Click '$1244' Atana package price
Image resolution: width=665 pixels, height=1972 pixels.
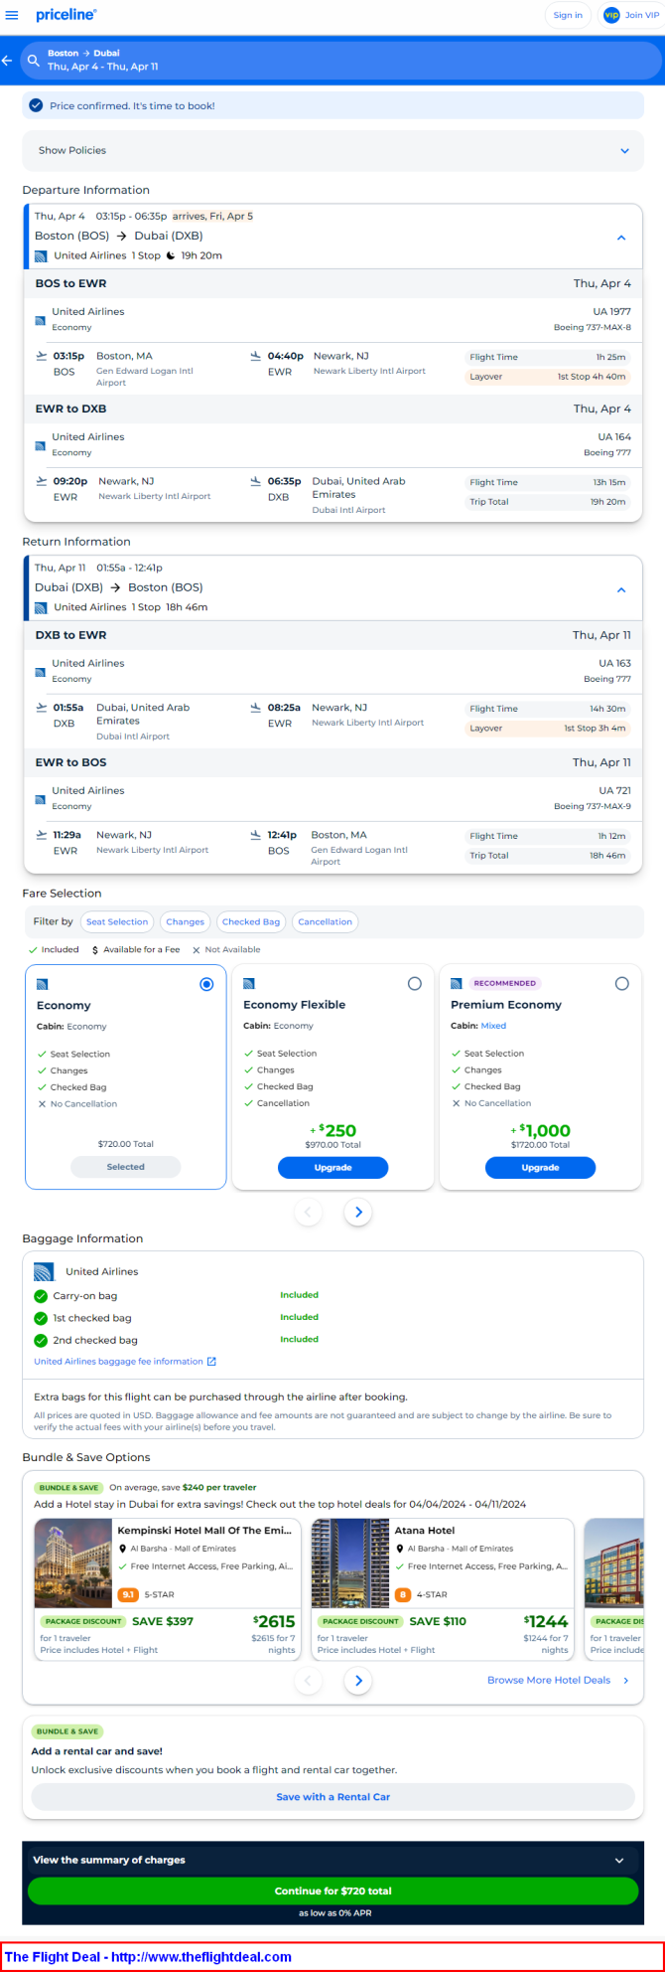[546, 1622]
